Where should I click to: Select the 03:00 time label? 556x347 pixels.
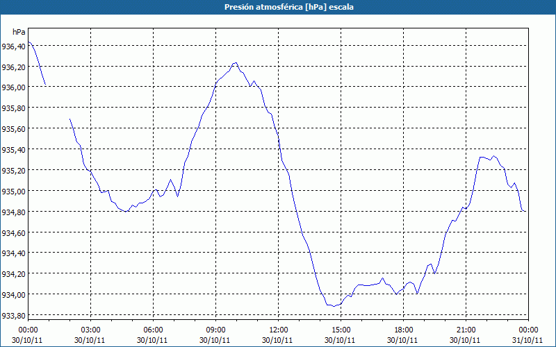pos(91,330)
